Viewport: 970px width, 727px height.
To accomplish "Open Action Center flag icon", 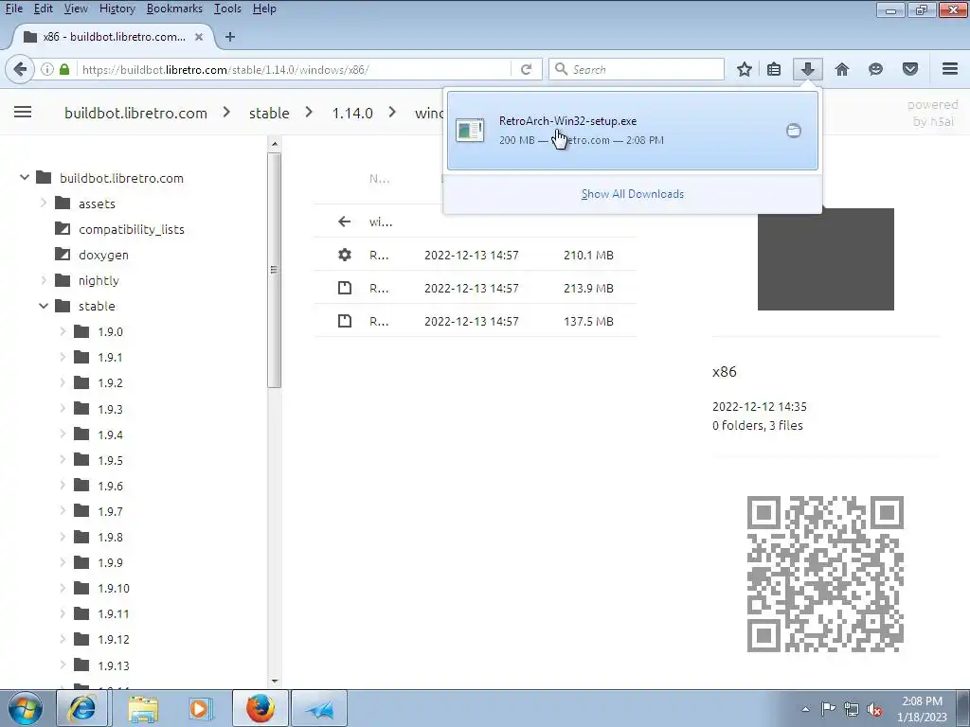I will click(828, 709).
